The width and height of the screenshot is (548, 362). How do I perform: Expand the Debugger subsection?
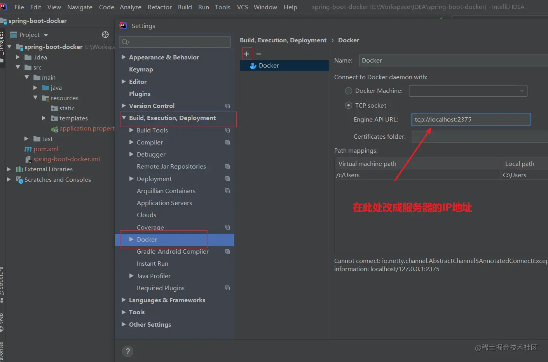tap(131, 154)
